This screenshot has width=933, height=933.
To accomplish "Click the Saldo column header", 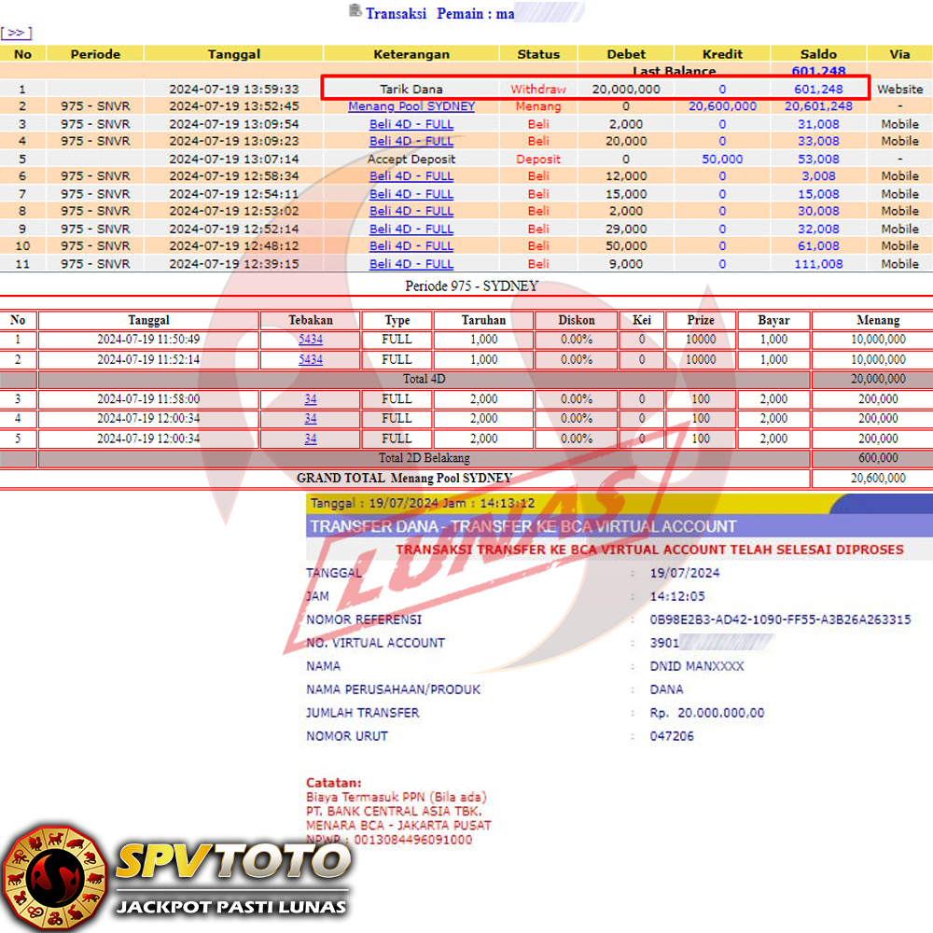I will point(818,54).
